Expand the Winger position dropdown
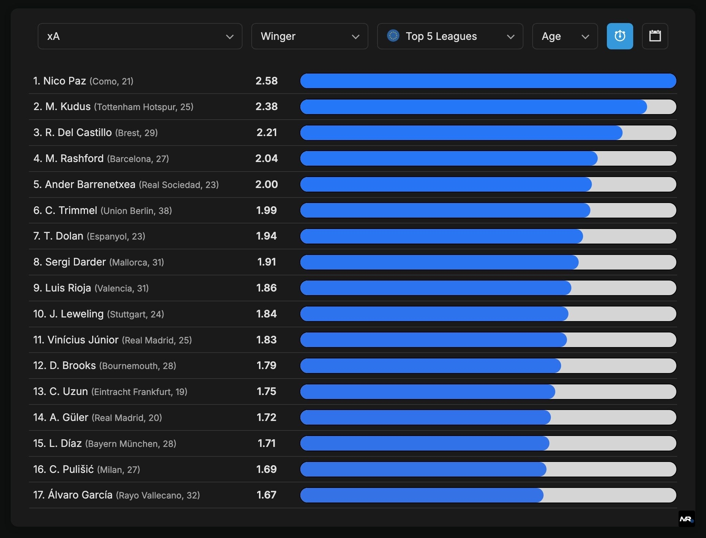Screen dimensions: 706x538 309,36
